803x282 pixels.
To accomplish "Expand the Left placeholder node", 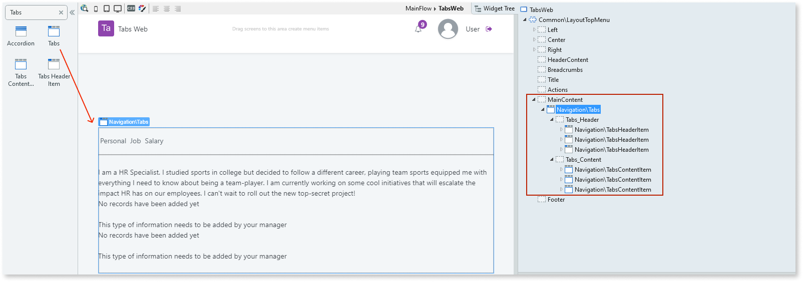I will [x=534, y=29].
